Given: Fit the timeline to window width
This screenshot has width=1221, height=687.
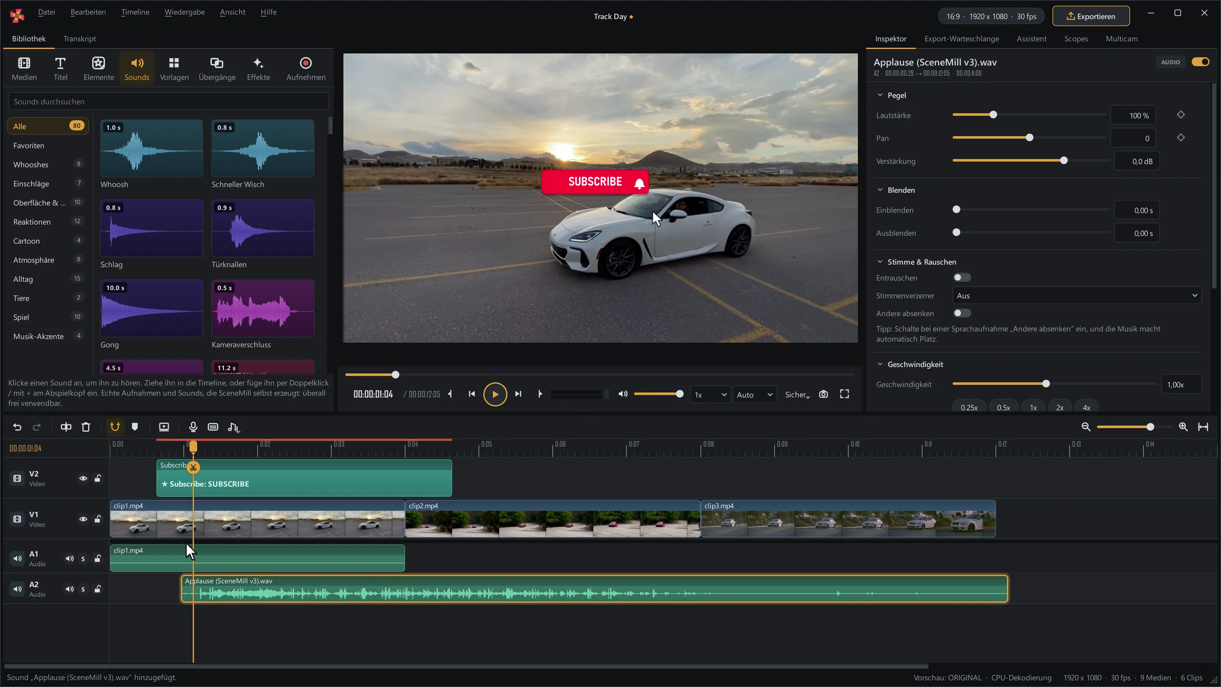Looking at the screenshot, I should pyautogui.click(x=1203, y=427).
